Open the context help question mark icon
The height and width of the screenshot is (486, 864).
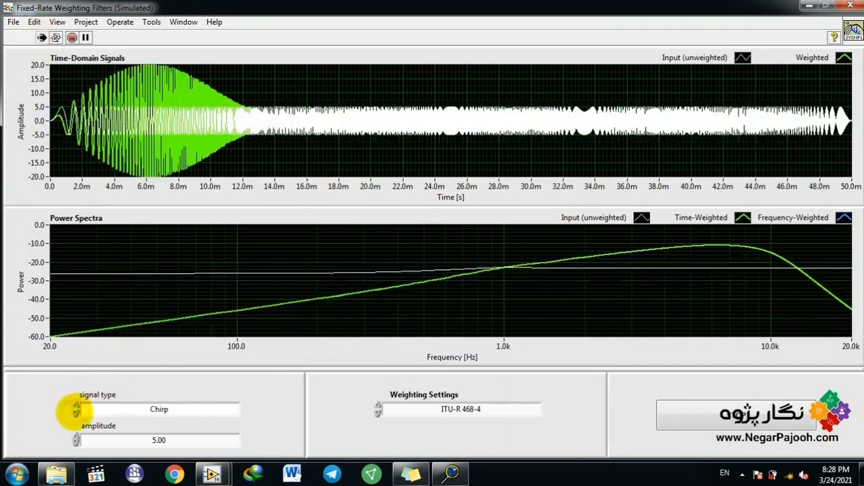(x=834, y=37)
